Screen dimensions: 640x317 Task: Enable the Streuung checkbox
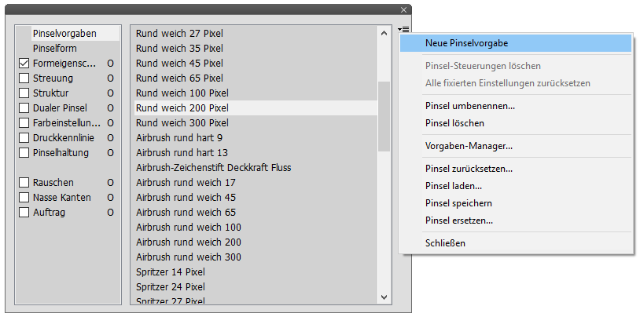(x=24, y=78)
